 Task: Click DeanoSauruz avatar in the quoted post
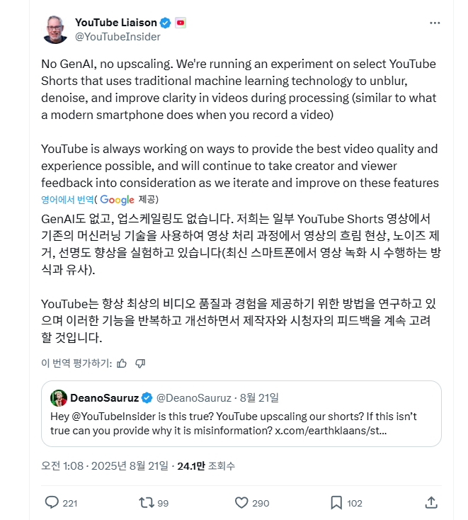(x=59, y=397)
